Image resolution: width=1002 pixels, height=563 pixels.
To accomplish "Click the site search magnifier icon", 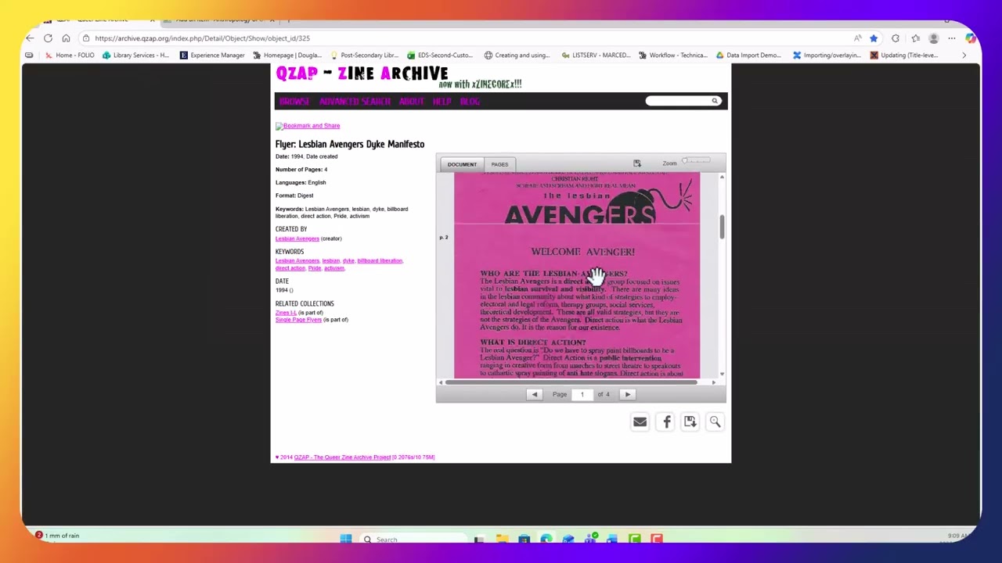I will [715, 101].
